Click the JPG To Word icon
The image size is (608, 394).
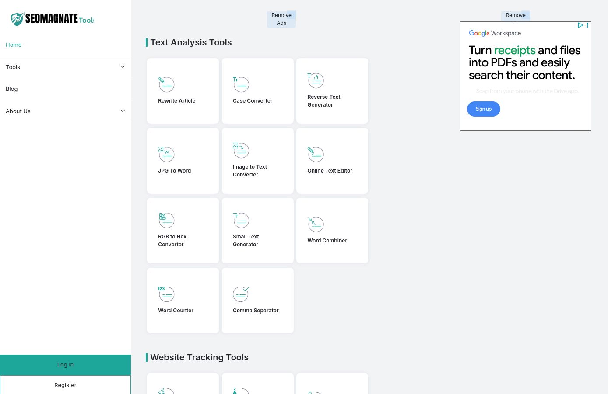pos(166,154)
